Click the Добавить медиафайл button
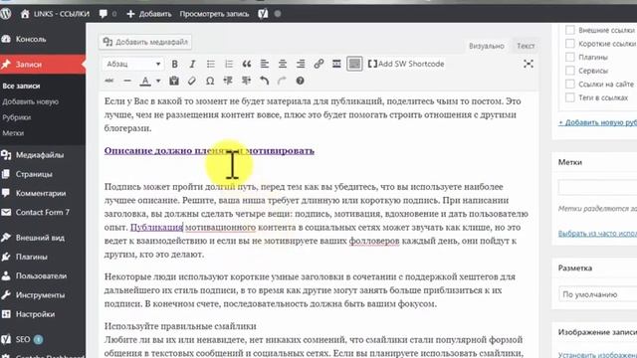This screenshot has height=358, width=637. [145, 42]
